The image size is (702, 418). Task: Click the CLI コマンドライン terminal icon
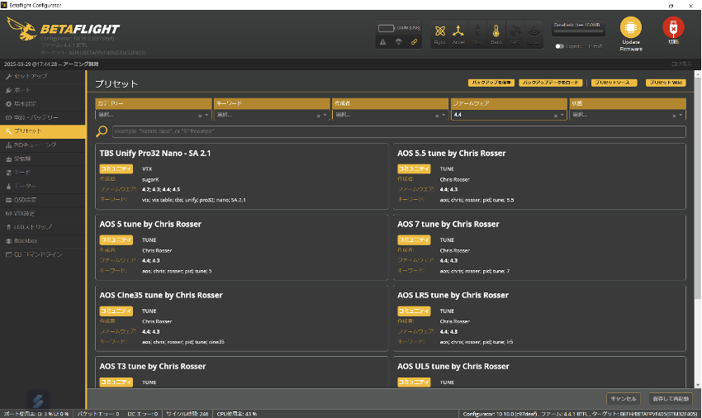pyautogui.click(x=8, y=254)
